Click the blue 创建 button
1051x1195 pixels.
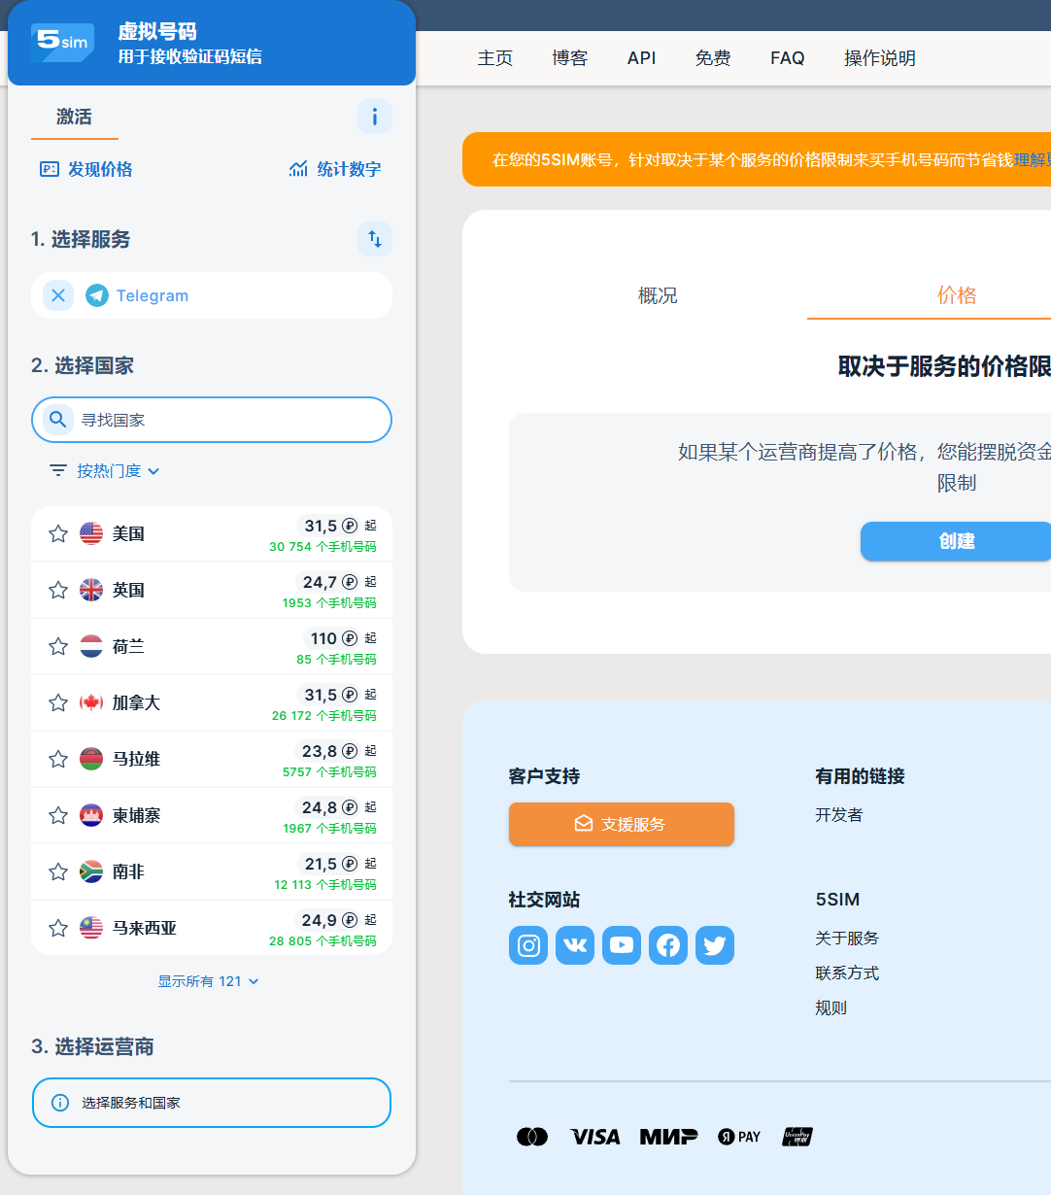[955, 541]
